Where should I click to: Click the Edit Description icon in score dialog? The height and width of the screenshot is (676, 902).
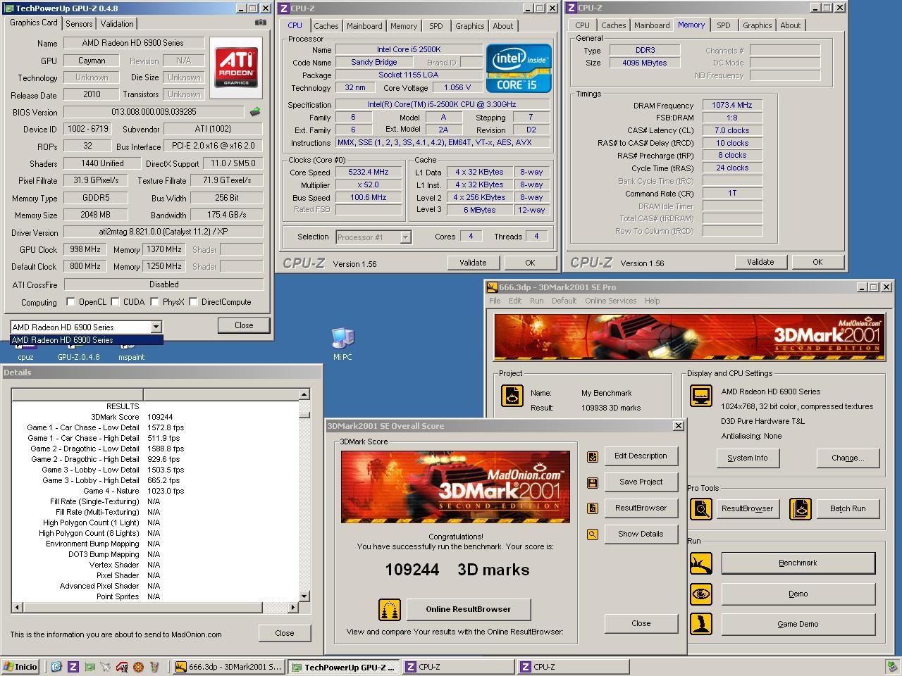pyautogui.click(x=593, y=456)
